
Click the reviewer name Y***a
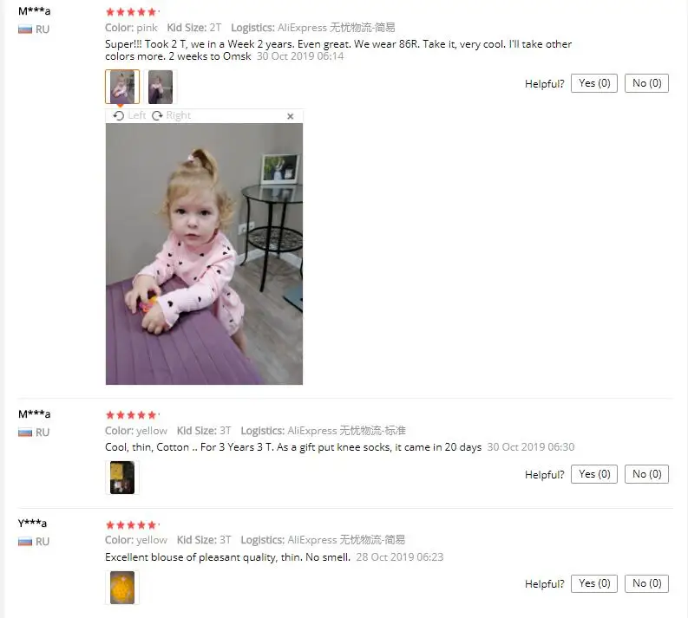(32, 523)
